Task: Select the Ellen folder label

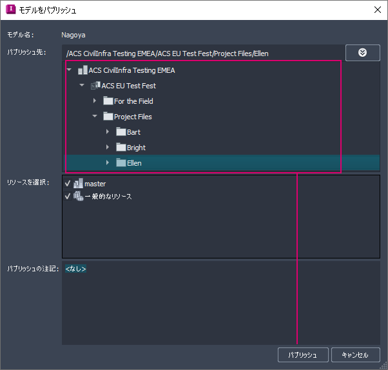Action: (x=134, y=163)
